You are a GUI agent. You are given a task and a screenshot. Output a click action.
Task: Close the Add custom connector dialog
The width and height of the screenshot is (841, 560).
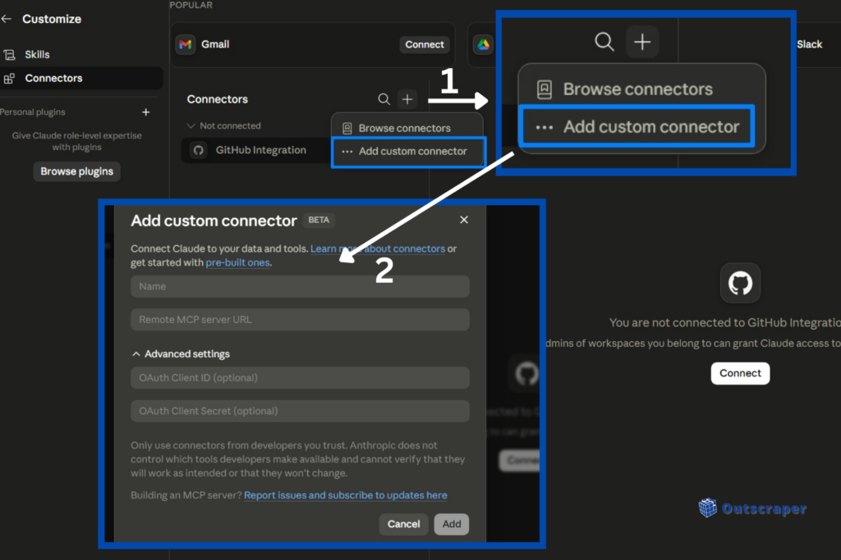tap(464, 220)
